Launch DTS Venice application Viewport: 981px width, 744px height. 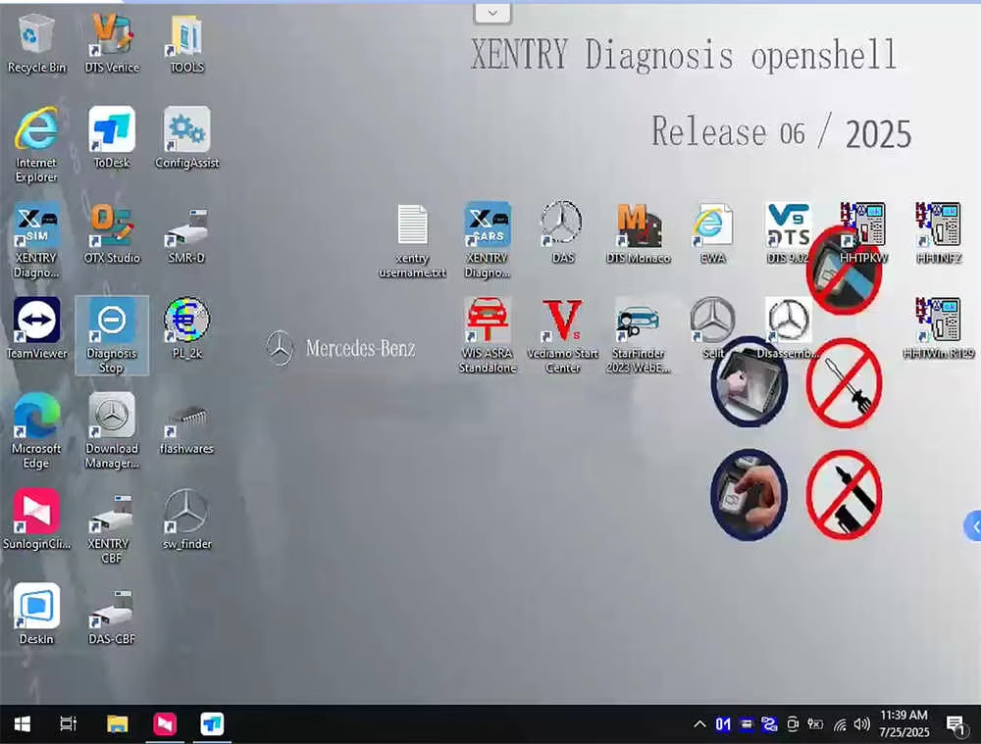coord(111,37)
